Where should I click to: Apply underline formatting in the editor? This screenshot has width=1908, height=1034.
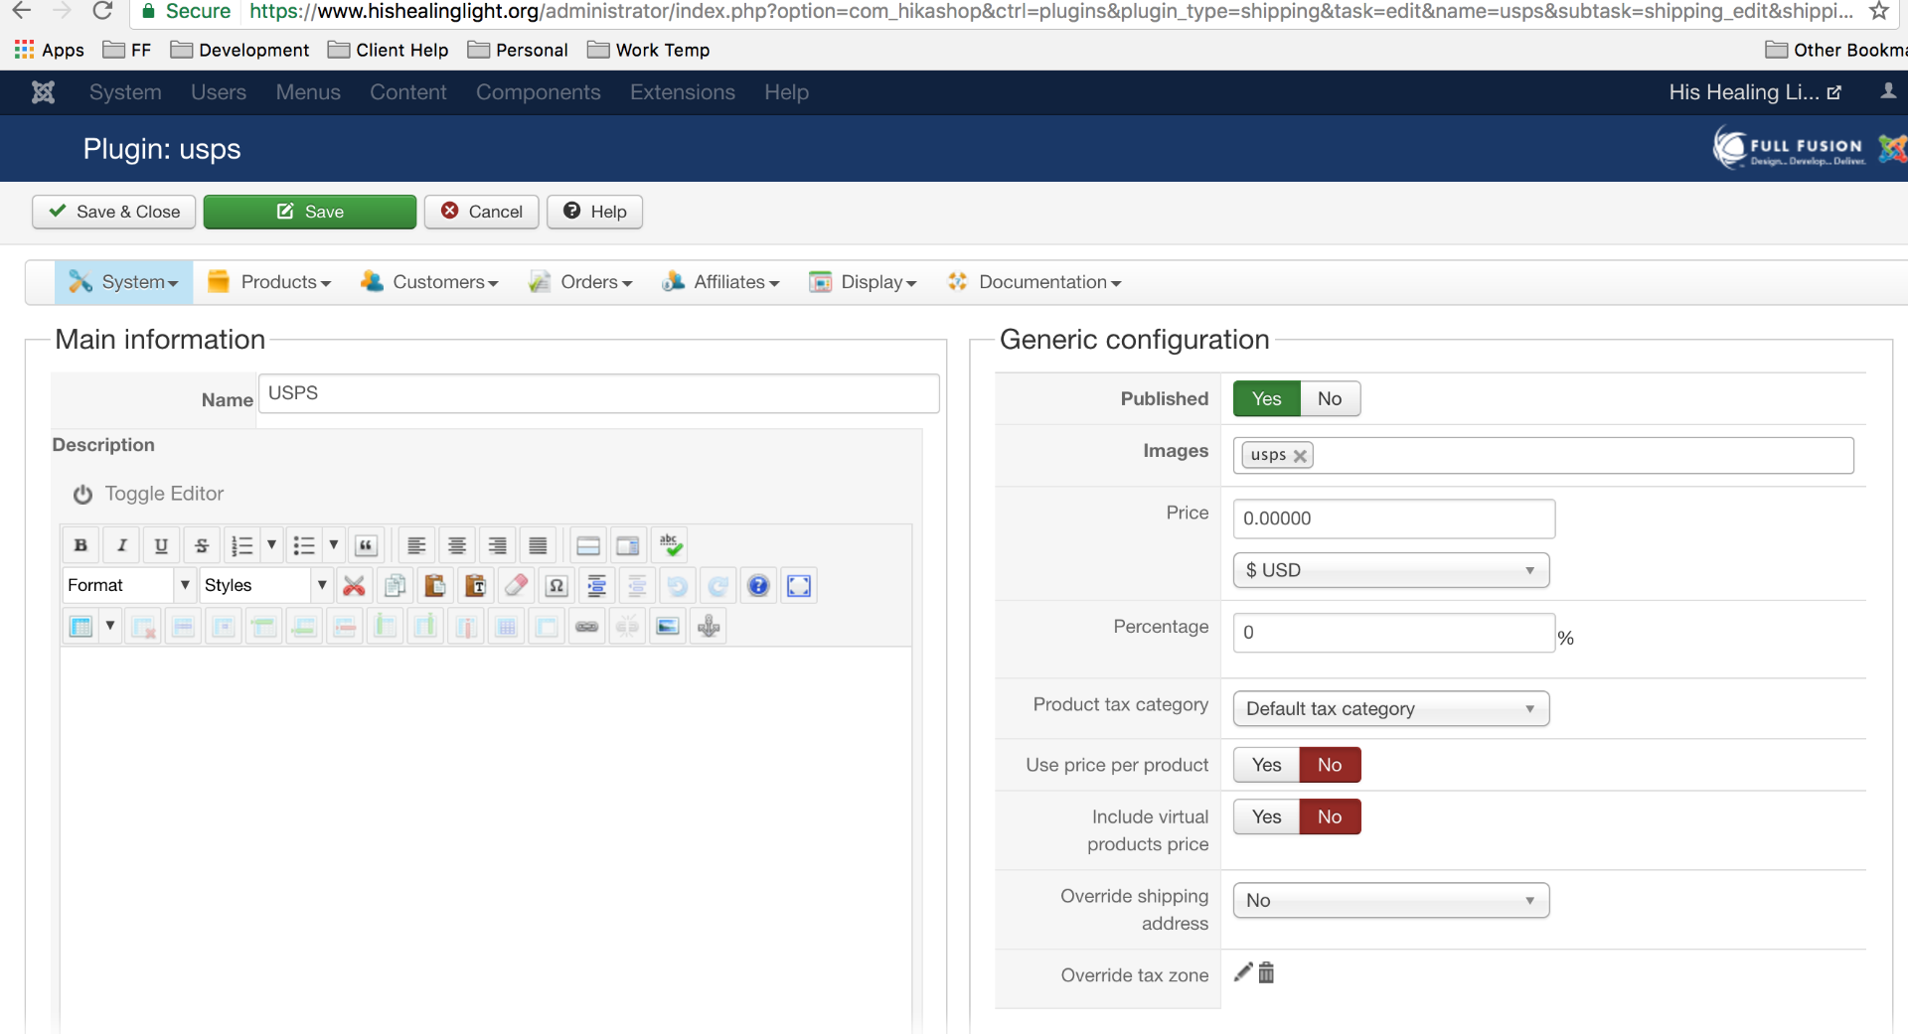click(x=161, y=545)
